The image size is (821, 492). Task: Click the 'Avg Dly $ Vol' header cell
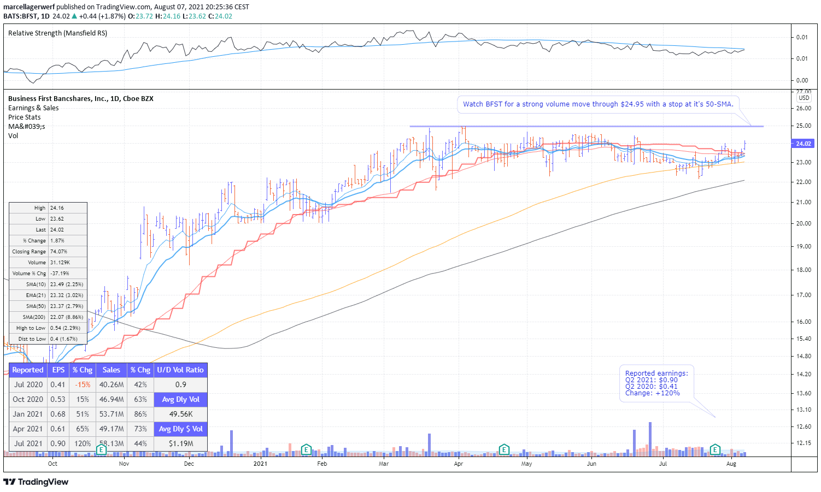tap(180, 429)
